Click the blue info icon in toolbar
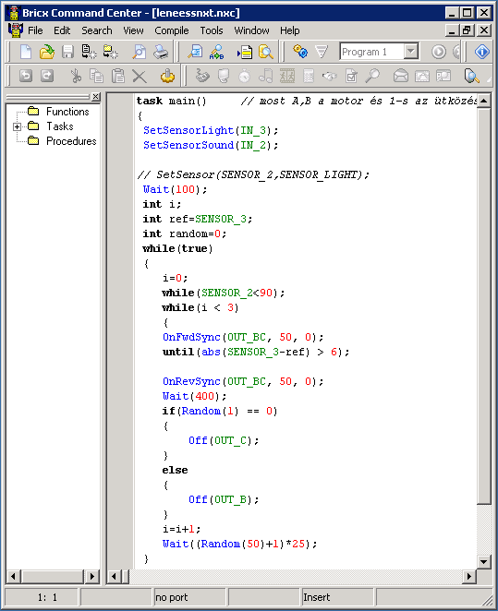Image resolution: width=498 pixels, height=611 pixels. pos(482,52)
